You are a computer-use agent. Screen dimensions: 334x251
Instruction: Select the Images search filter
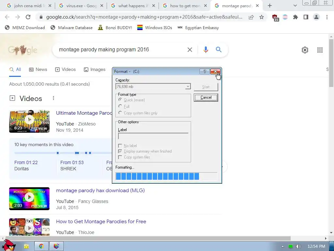click(95, 70)
